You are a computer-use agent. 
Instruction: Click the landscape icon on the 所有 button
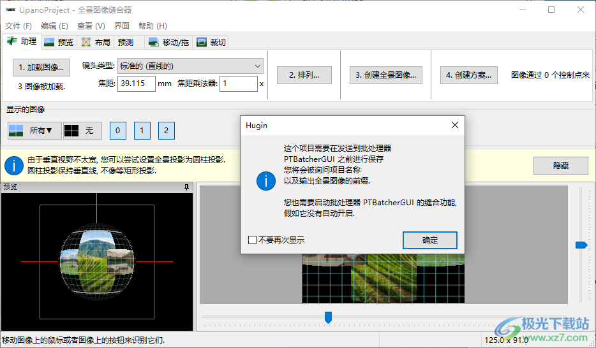coord(16,131)
